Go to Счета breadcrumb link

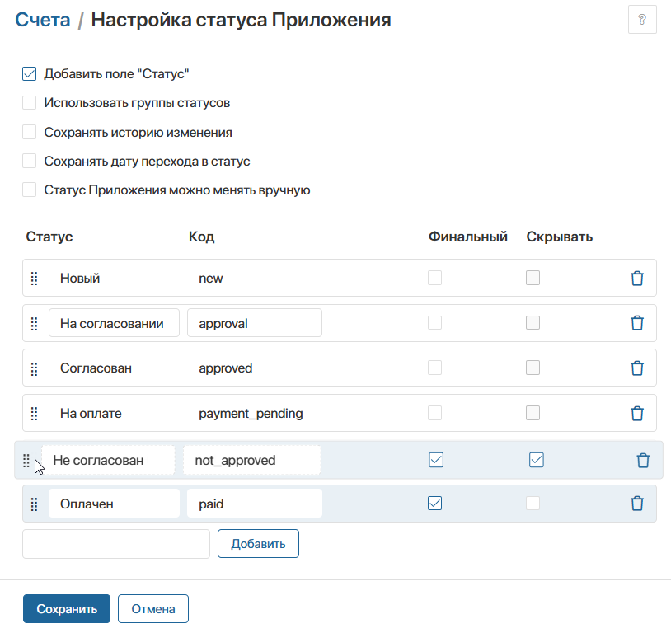tap(42, 20)
